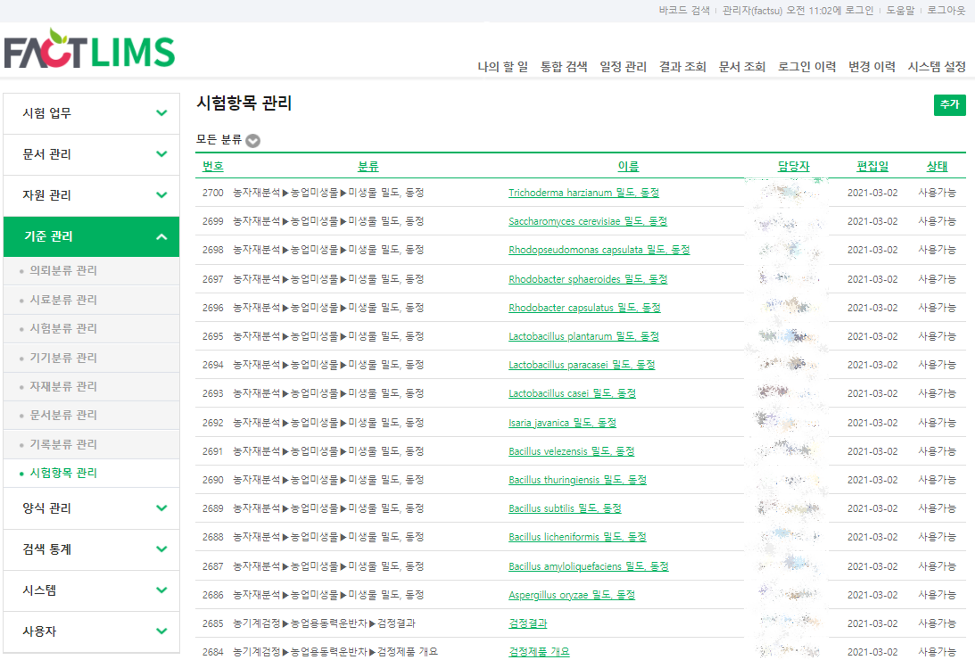Select 의뢰분류 관리 in the sidebar
The width and height of the screenshot is (975, 660).
pos(63,271)
